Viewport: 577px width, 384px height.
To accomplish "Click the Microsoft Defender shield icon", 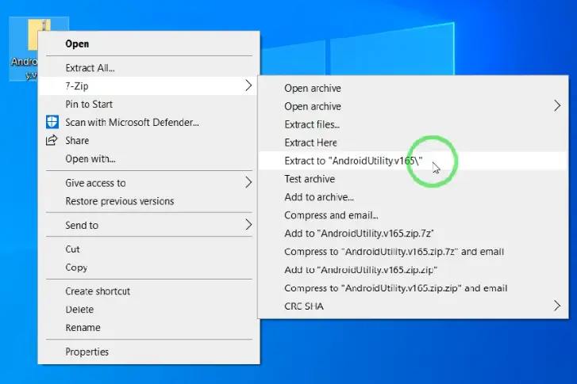I will click(x=52, y=122).
